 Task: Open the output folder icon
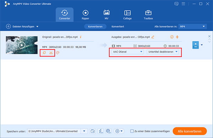click(x=93, y=131)
